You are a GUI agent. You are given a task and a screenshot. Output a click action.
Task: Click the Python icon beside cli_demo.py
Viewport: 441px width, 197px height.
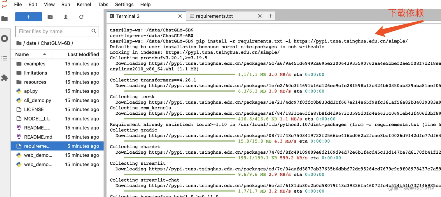(19, 100)
